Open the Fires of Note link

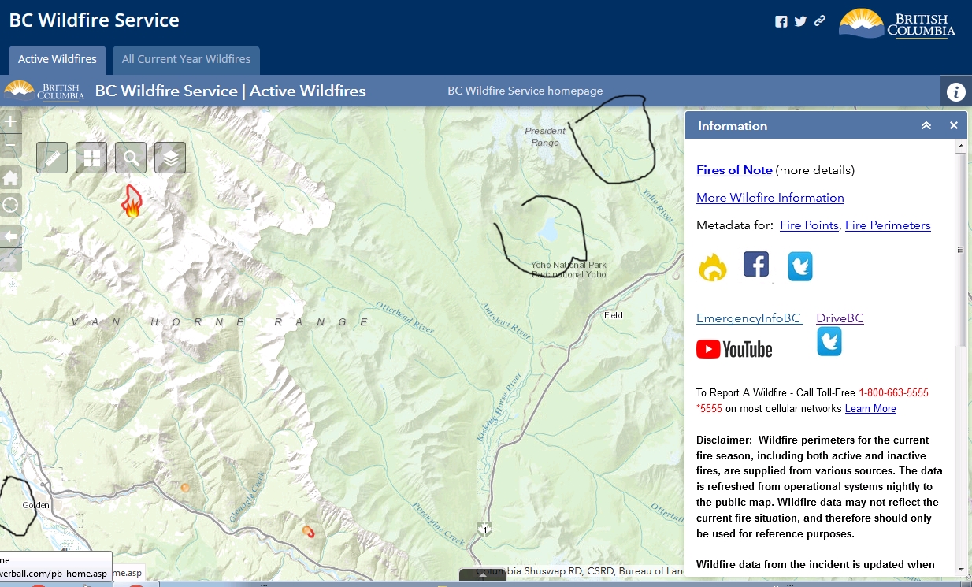point(733,170)
